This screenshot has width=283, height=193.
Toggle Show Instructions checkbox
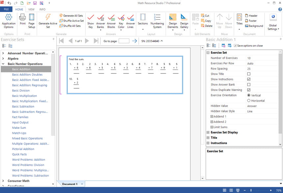(249, 79)
